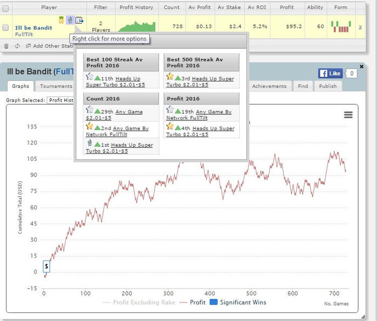Viewport: 378px width, 321px height.
Task: Click the silver star next to 29th ranking
Action: pyautogui.click(x=90, y=110)
